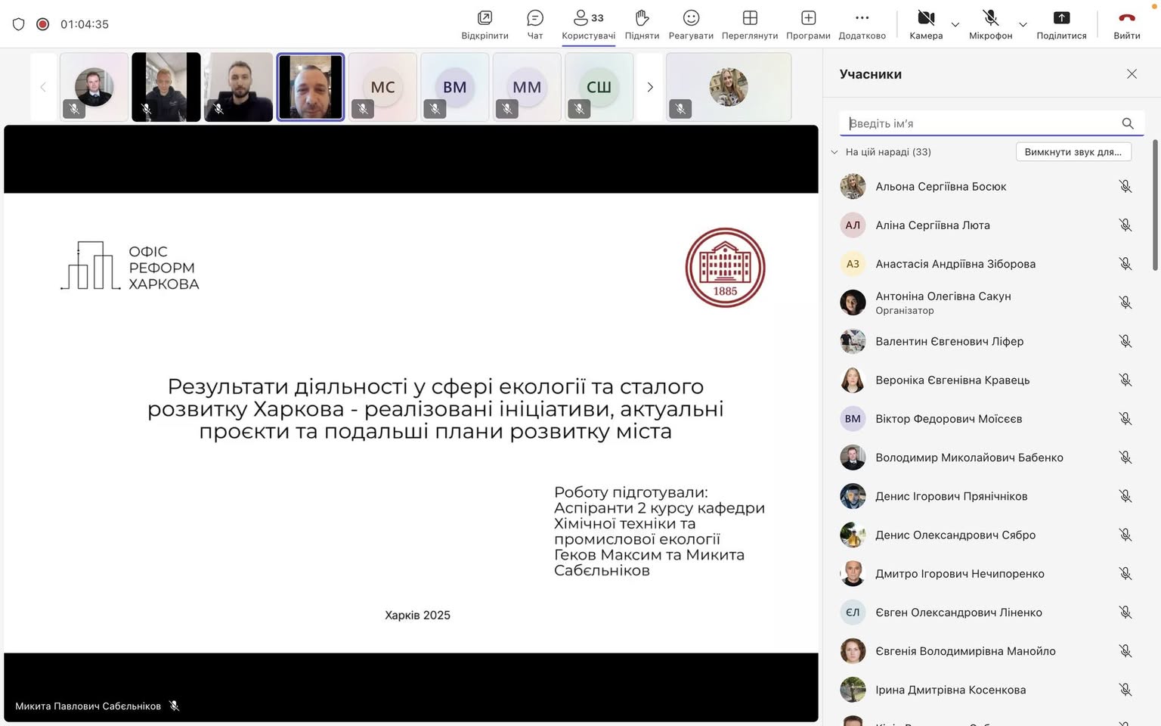Open More options (Додатково) menu
The width and height of the screenshot is (1161, 726).
pos(862,18)
